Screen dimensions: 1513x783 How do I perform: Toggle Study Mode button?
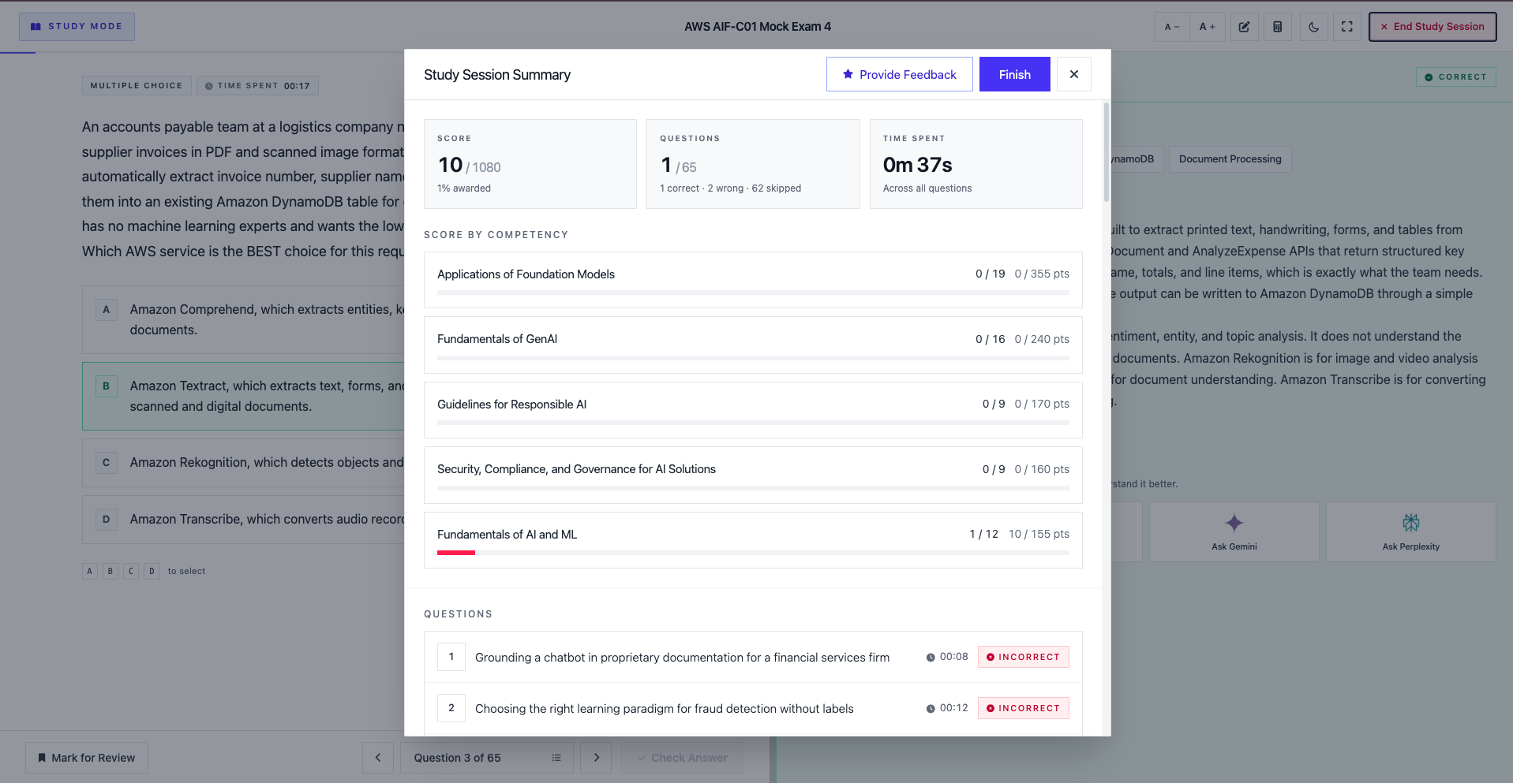(77, 26)
